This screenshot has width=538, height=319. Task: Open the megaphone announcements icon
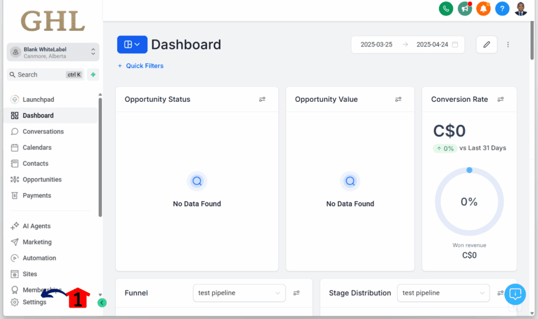[464, 8]
